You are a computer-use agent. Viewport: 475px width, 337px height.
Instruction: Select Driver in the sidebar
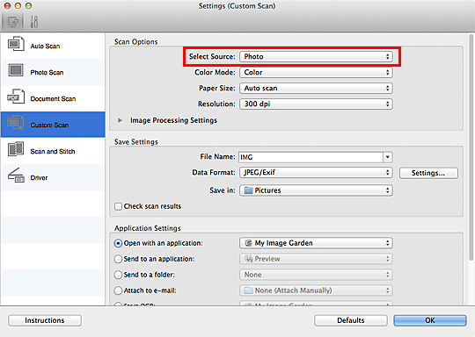(53, 177)
